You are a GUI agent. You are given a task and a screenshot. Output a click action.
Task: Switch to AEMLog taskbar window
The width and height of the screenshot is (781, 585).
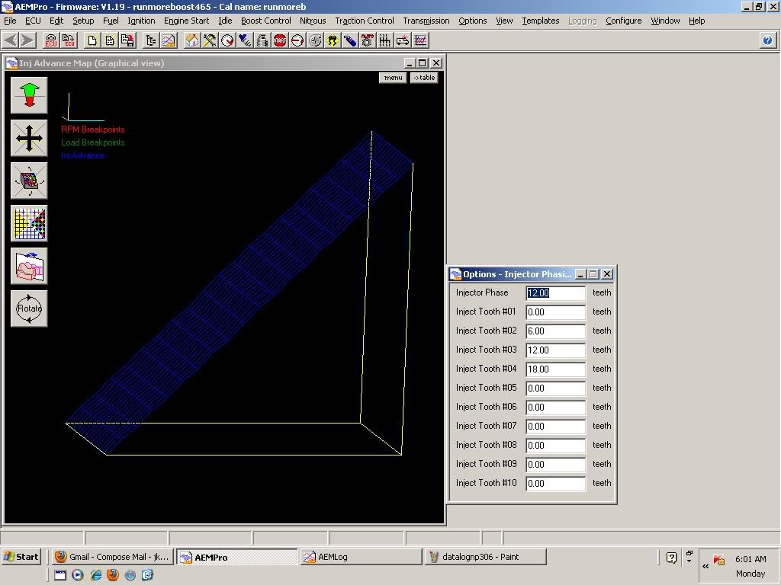[x=361, y=557]
